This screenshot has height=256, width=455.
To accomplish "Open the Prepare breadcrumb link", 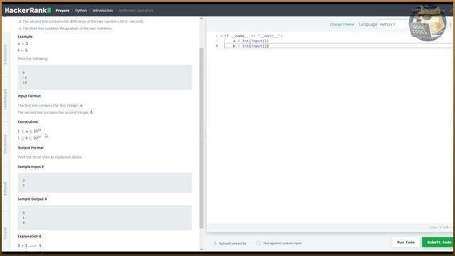I will click(x=63, y=11).
